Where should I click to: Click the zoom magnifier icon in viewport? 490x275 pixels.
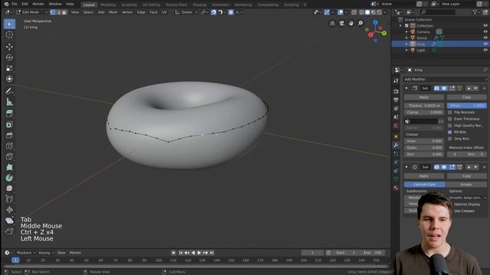361,23
